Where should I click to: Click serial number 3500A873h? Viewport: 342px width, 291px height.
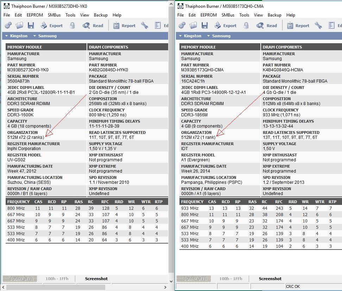(18, 81)
